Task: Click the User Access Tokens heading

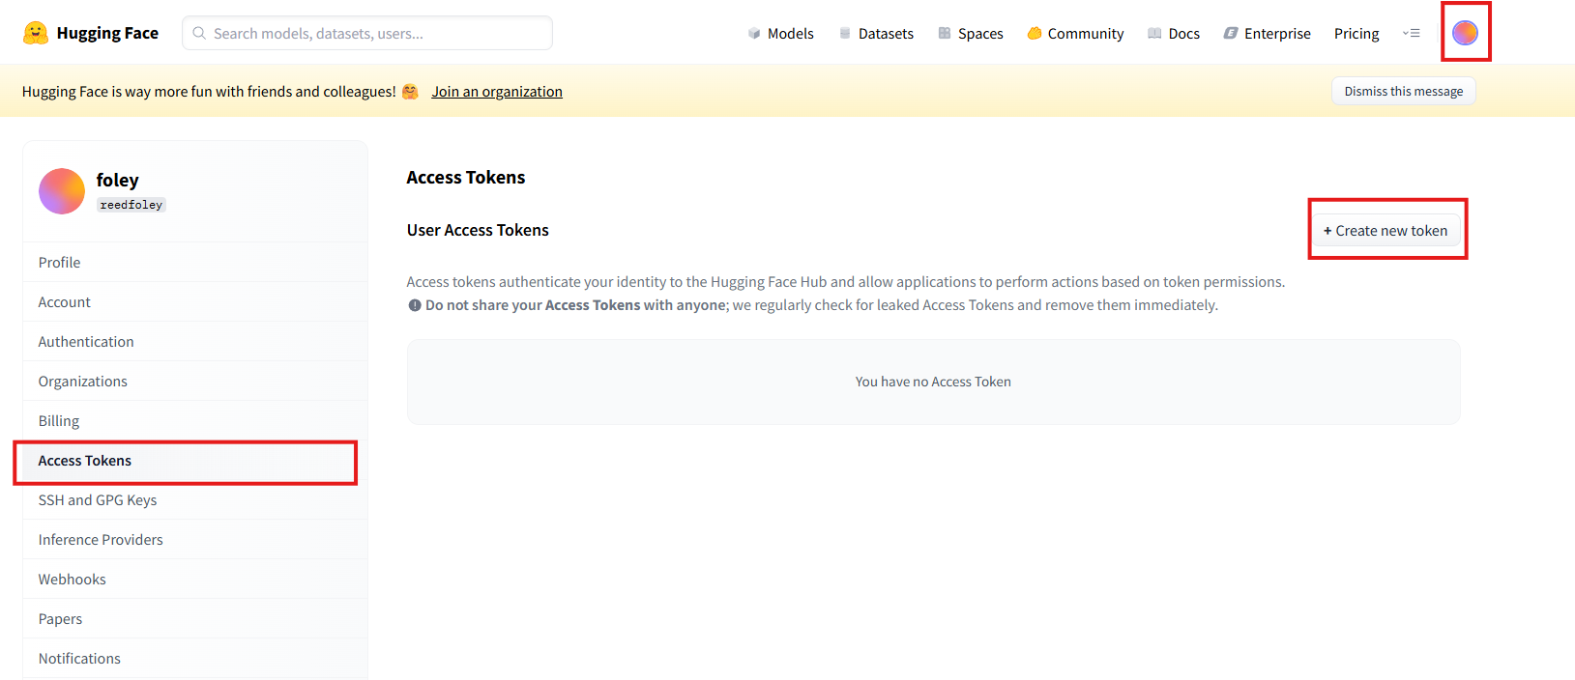Action: [478, 230]
